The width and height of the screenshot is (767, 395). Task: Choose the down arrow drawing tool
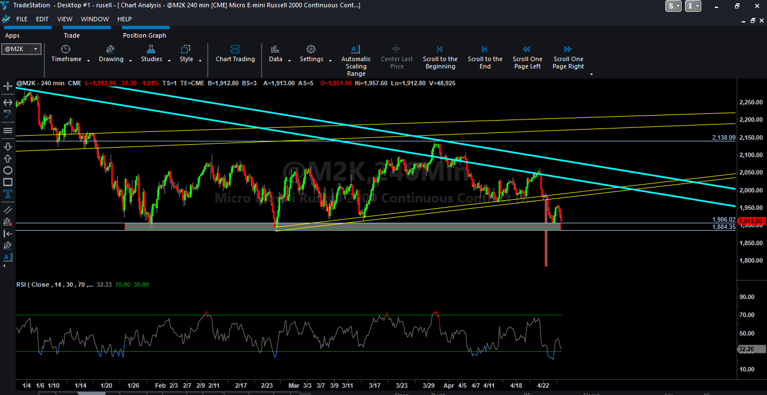click(8, 146)
